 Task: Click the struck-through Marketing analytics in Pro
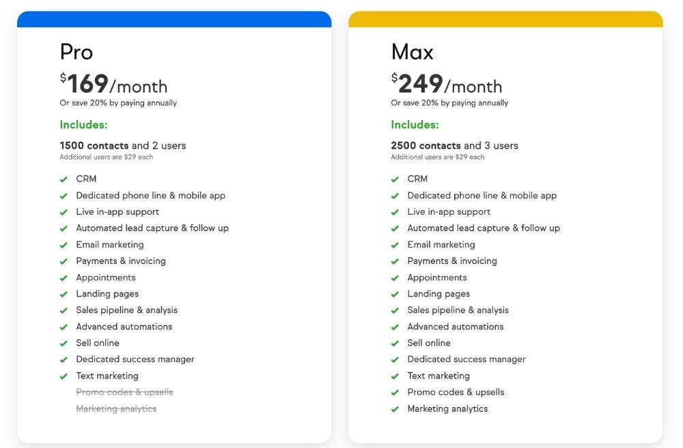[116, 408]
